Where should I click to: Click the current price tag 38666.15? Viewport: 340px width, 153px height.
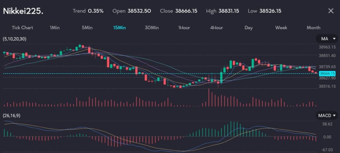(x=327, y=73)
